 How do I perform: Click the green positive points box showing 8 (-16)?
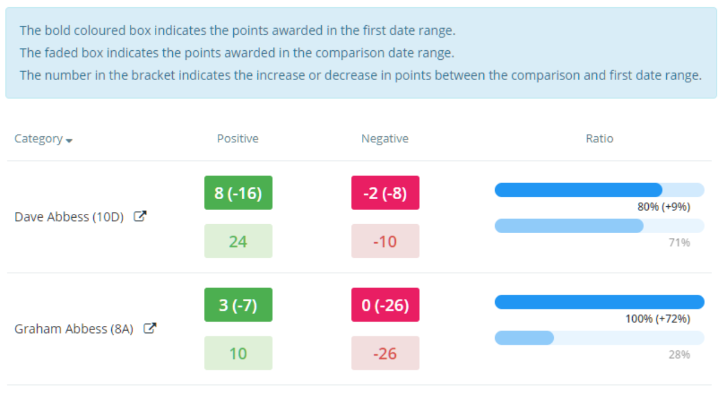238,193
